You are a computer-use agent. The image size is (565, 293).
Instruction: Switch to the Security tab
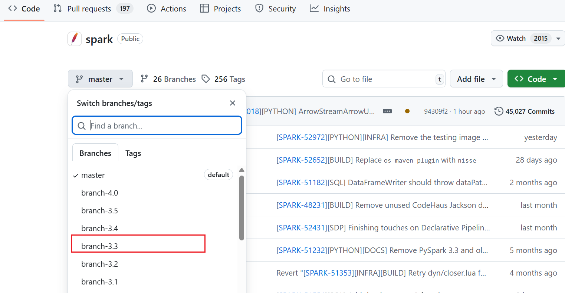click(x=276, y=9)
